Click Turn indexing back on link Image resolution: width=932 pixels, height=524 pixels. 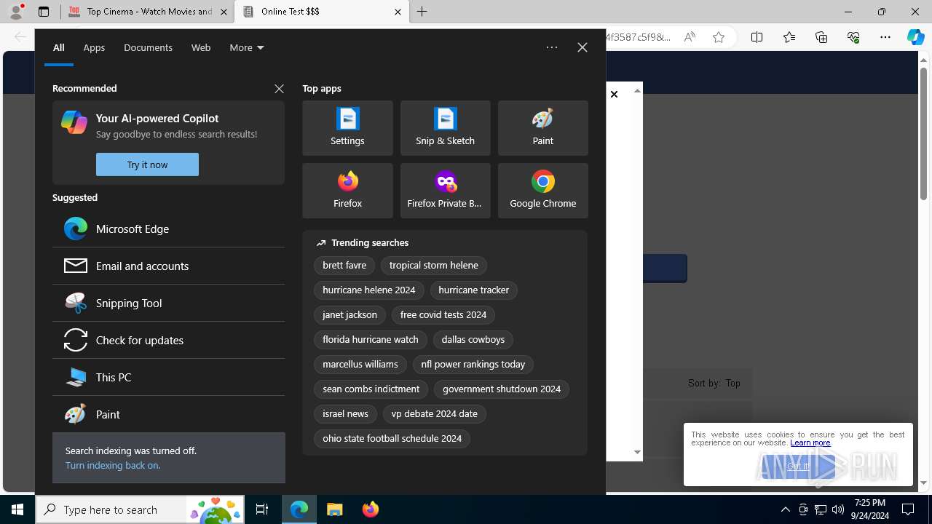[x=113, y=465]
